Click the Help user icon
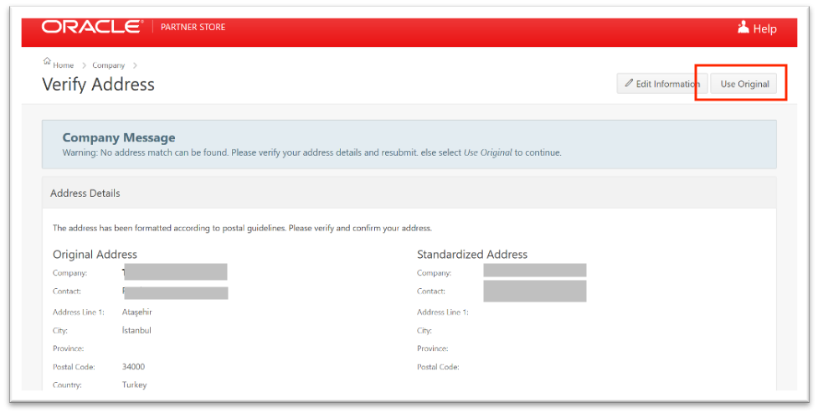Screen dimensions: 818x413 click(x=743, y=28)
